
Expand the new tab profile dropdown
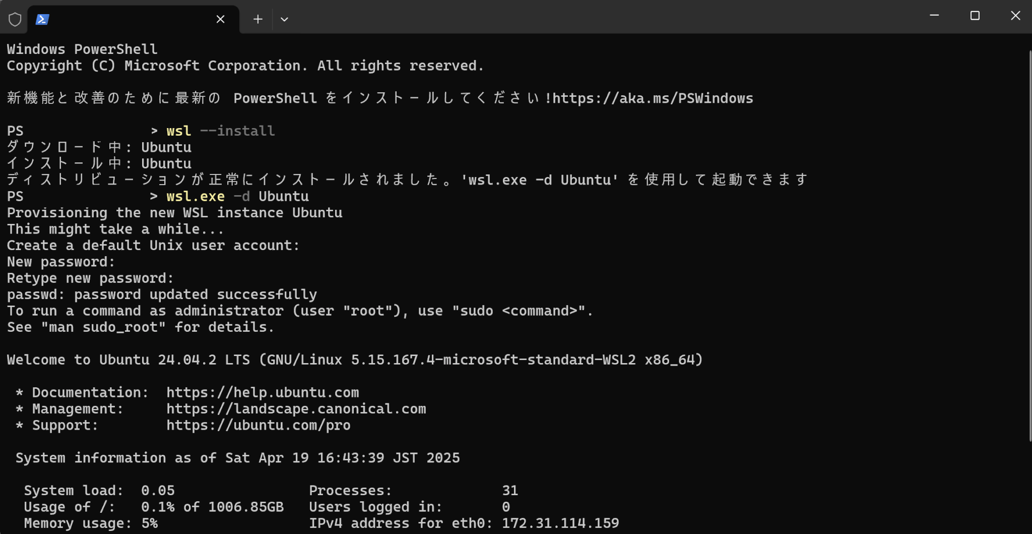tap(284, 19)
